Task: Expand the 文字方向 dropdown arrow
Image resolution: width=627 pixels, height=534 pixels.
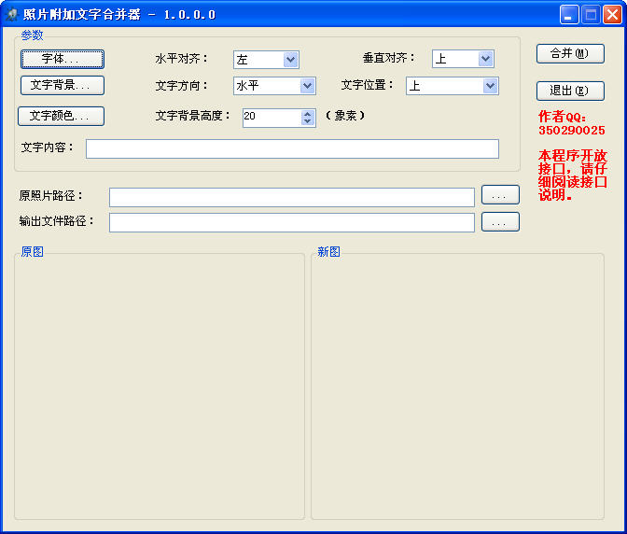Action: 307,86
